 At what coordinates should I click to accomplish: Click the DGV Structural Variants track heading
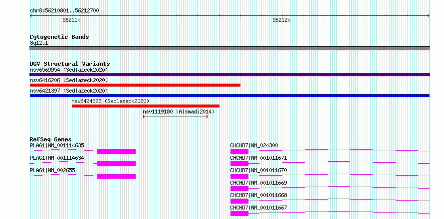coord(70,64)
